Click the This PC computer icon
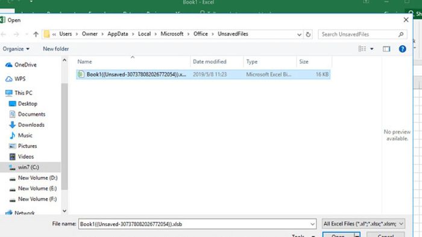 point(9,93)
